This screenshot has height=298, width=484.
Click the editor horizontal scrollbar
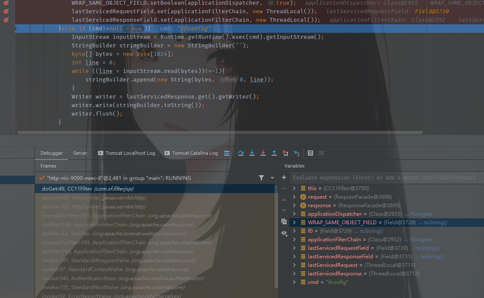(x=220, y=133)
